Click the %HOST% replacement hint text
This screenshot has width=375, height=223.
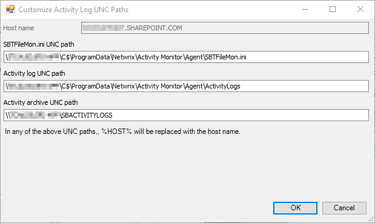[x=122, y=131]
